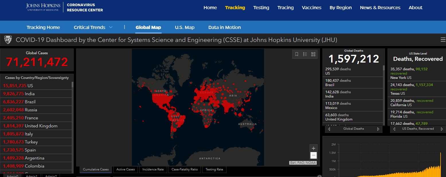Image resolution: width=446 pixels, height=177 pixels.
Task: Show the map legend list icon
Action: [x=305, y=54]
